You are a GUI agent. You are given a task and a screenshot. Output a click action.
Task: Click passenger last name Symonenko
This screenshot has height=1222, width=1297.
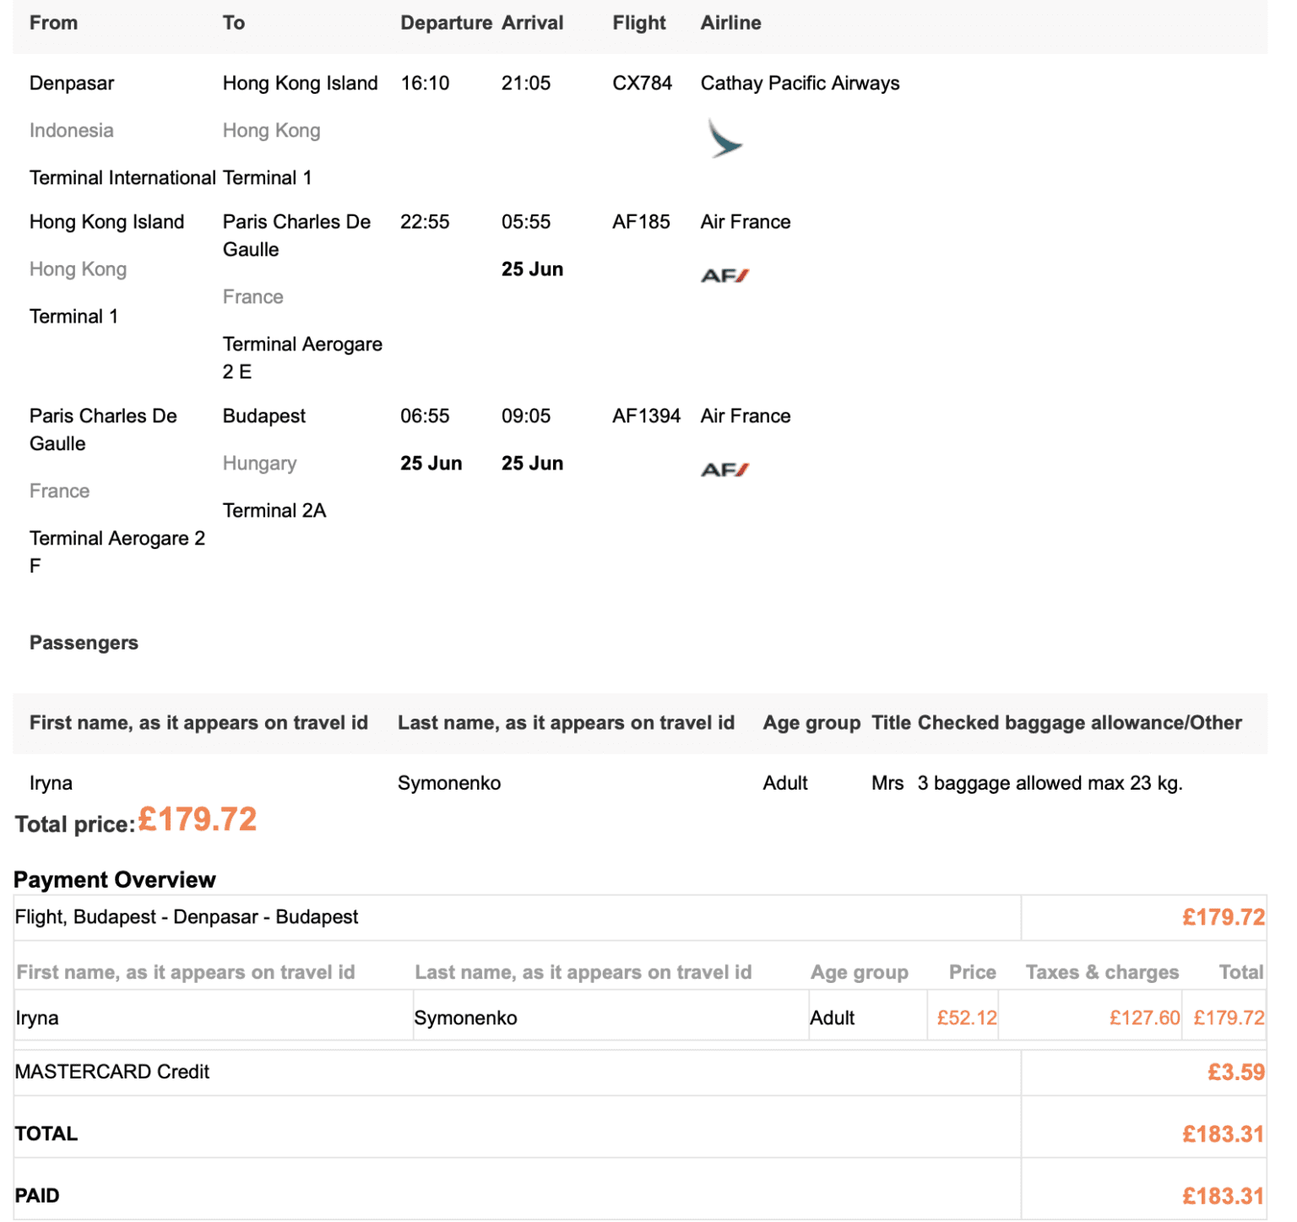click(449, 782)
